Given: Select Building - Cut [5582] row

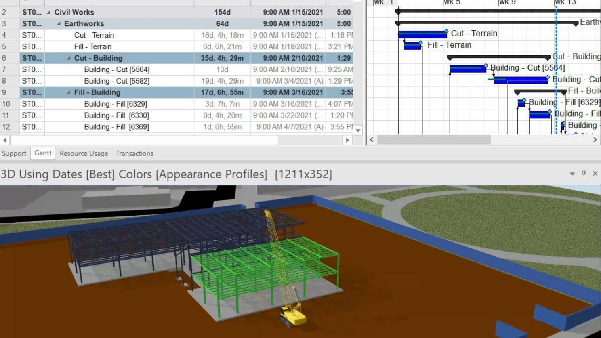Looking at the screenshot, I should pyautogui.click(x=177, y=81).
